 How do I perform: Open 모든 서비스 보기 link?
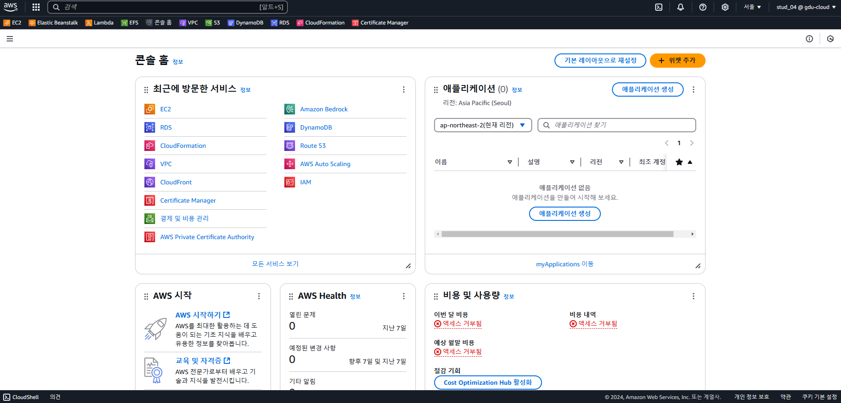pos(275,264)
